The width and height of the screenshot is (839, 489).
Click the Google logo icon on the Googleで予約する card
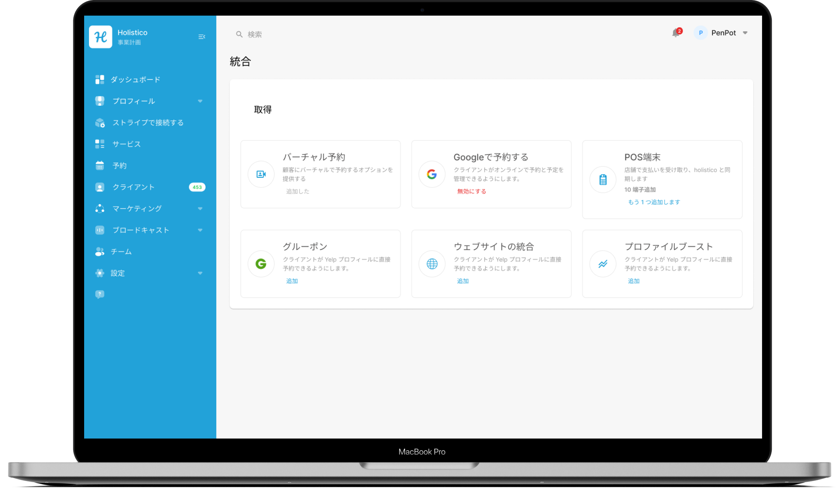click(x=432, y=174)
